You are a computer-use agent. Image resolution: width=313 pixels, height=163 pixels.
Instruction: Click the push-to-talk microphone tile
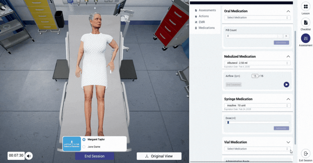tap(72, 144)
